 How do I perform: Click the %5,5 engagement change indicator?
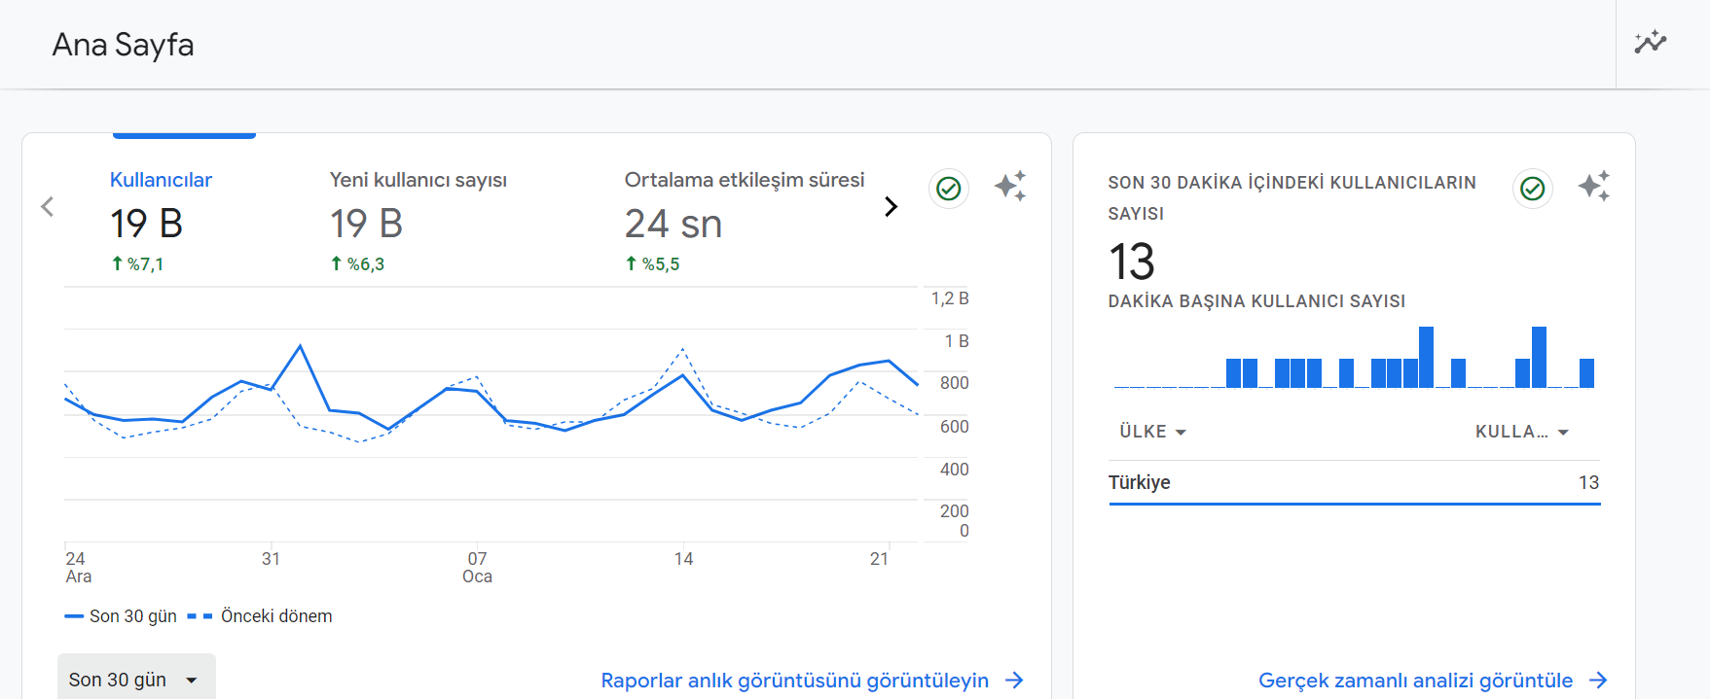652,264
